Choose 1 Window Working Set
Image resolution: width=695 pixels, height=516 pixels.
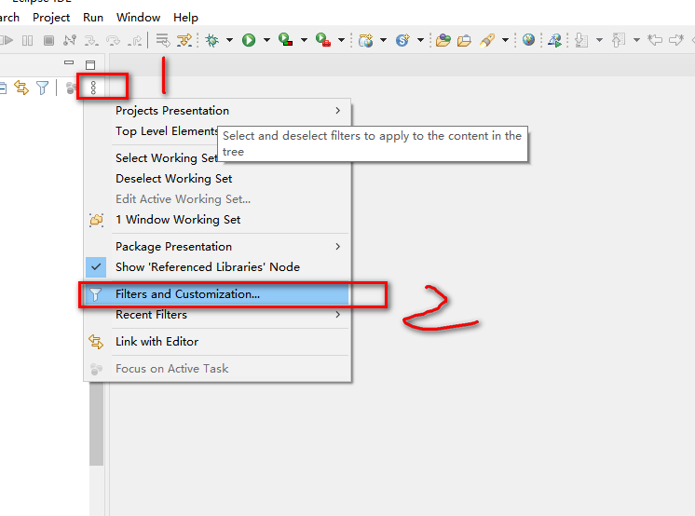pyautogui.click(x=217, y=220)
